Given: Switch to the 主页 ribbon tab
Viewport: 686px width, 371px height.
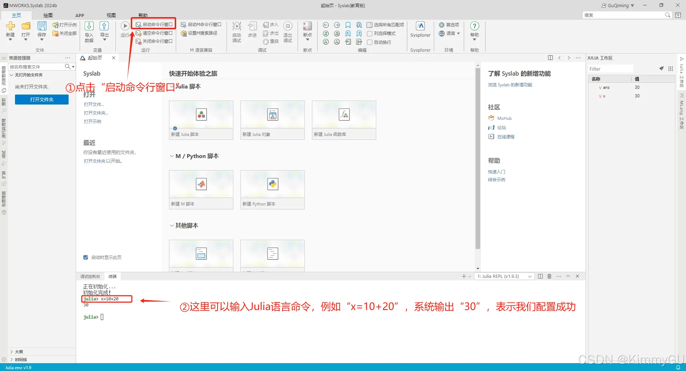Looking at the screenshot, I should tap(16, 15).
